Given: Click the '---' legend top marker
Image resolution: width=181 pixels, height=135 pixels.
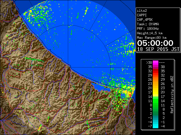Looking at the screenshot, I should (x=162, y=62).
